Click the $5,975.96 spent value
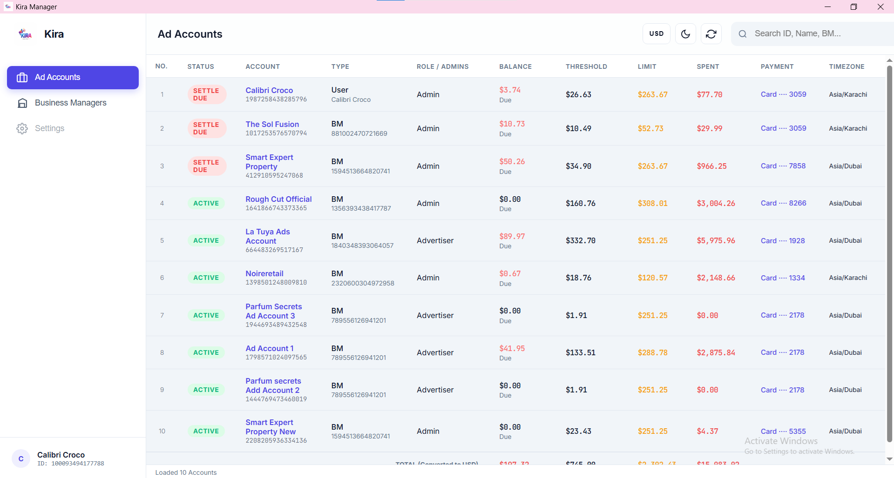 click(x=716, y=241)
